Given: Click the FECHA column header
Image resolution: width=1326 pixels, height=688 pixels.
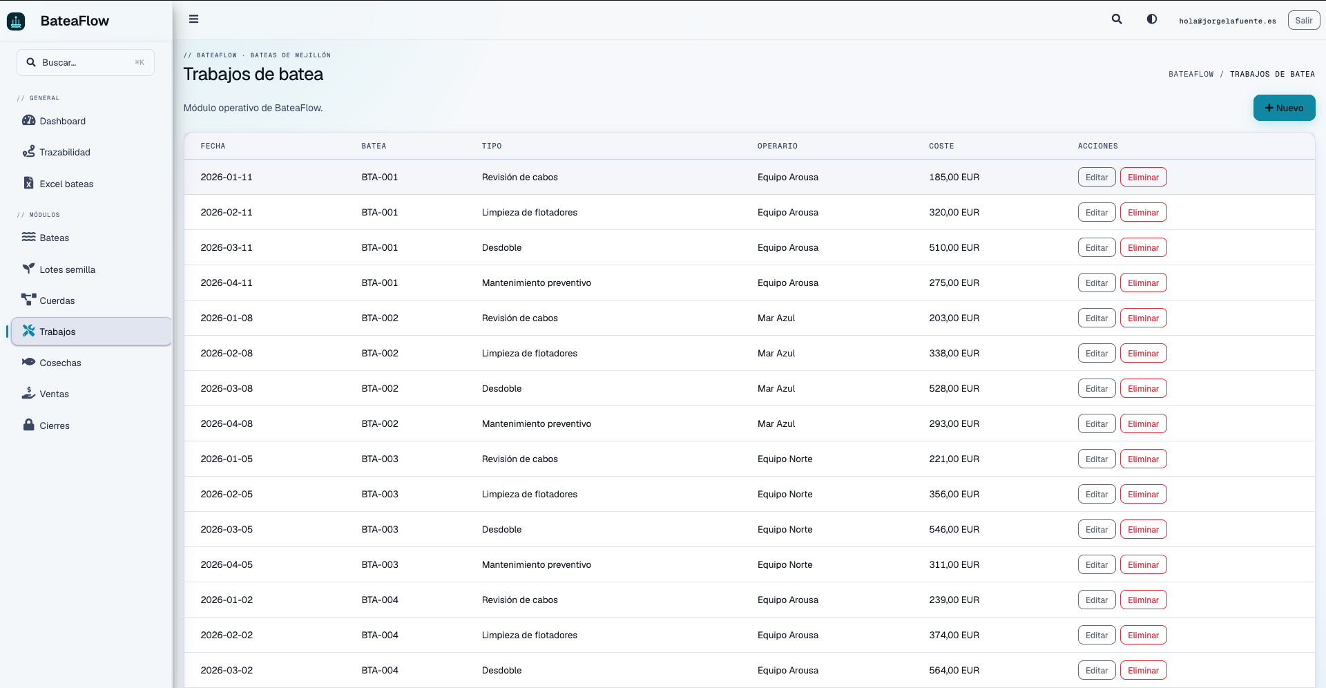Looking at the screenshot, I should 213,146.
